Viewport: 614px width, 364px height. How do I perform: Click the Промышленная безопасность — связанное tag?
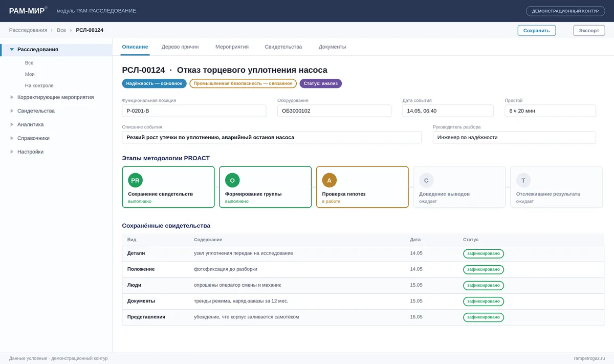243,83
